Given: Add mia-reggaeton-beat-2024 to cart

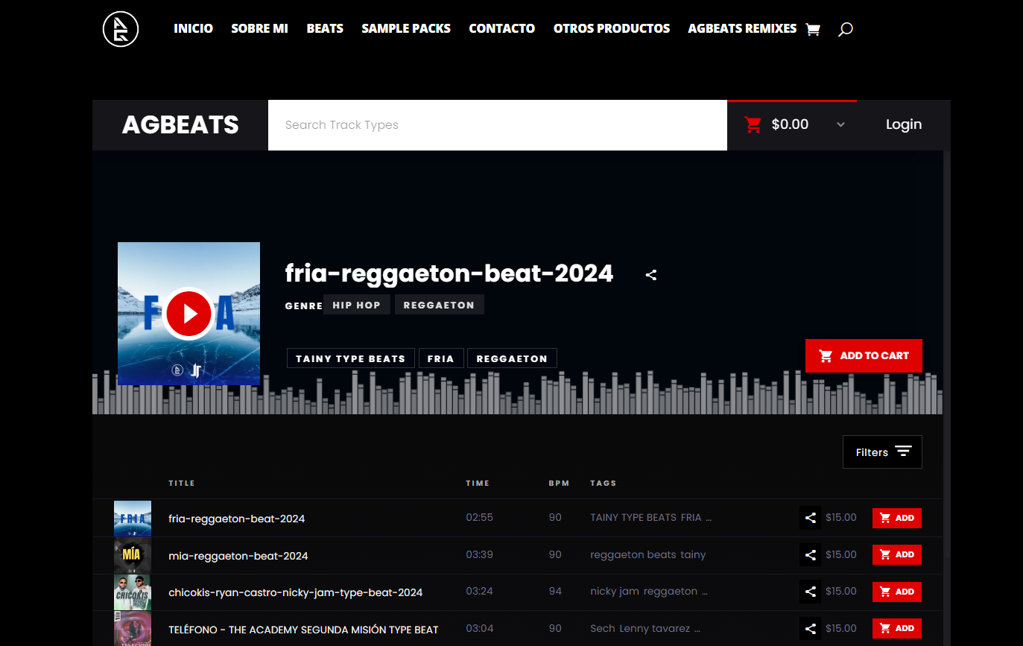Looking at the screenshot, I should point(896,555).
